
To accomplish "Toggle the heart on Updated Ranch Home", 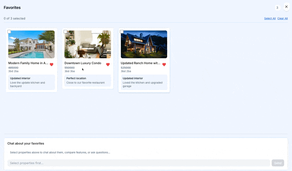I will pos(164,65).
